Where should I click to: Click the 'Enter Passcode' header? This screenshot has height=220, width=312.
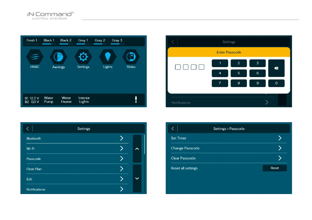(x=229, y=52)
